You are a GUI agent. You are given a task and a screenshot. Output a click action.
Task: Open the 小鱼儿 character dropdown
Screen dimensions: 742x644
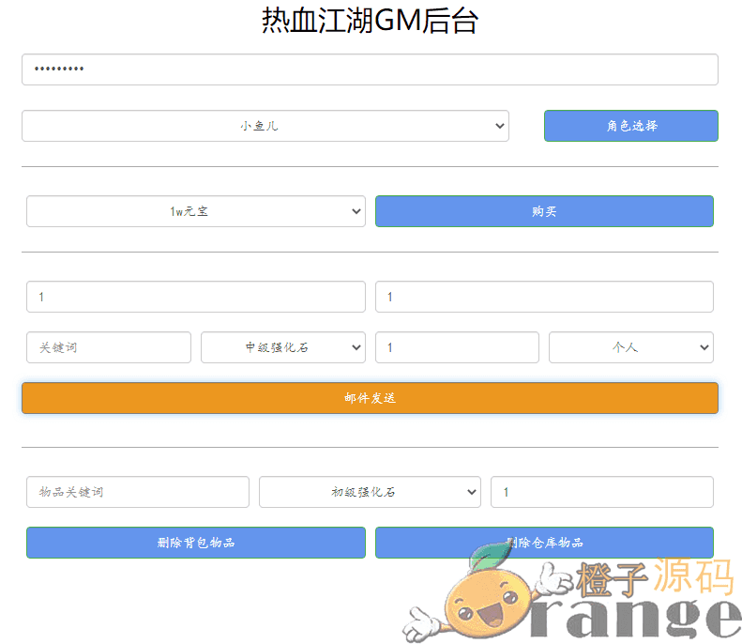point(265,126)
